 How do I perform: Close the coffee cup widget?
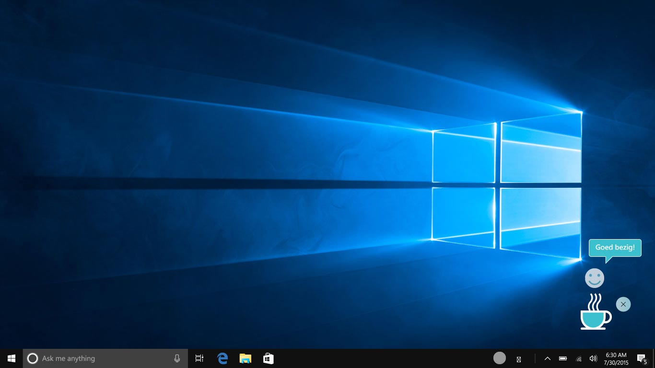(x=623, y=304)
